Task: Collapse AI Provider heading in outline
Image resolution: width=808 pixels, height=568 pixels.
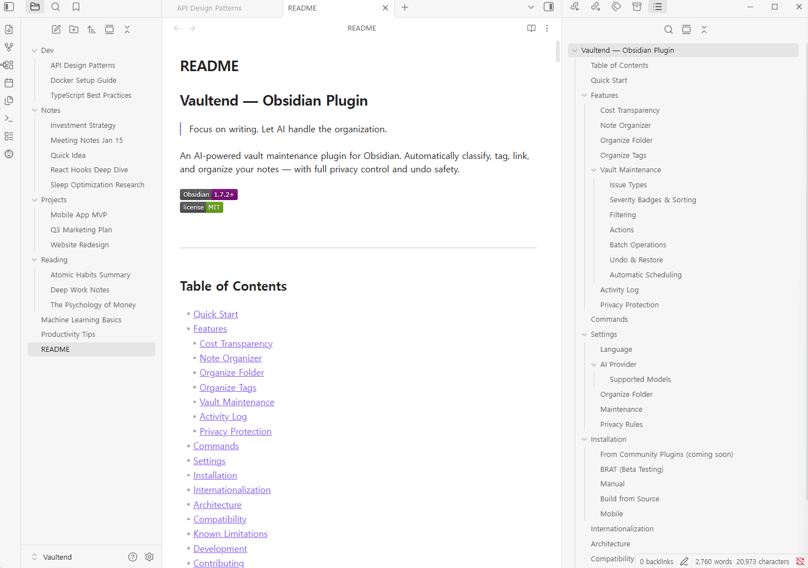Action: click(x=594, y=365)
